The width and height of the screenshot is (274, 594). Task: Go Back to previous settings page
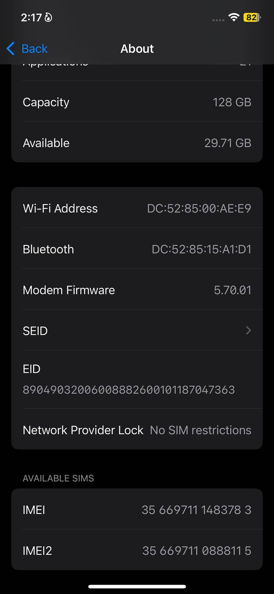[34, 49]
